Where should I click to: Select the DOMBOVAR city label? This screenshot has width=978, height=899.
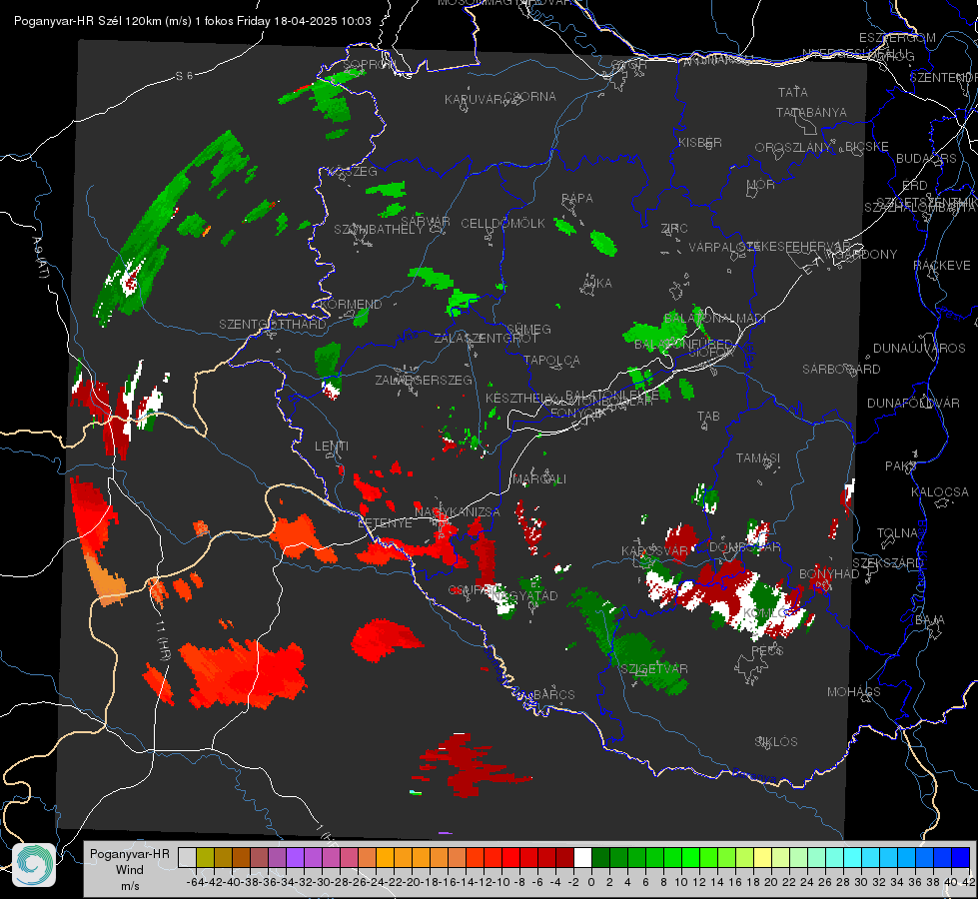pyautogui.click(x=744, y=547)
